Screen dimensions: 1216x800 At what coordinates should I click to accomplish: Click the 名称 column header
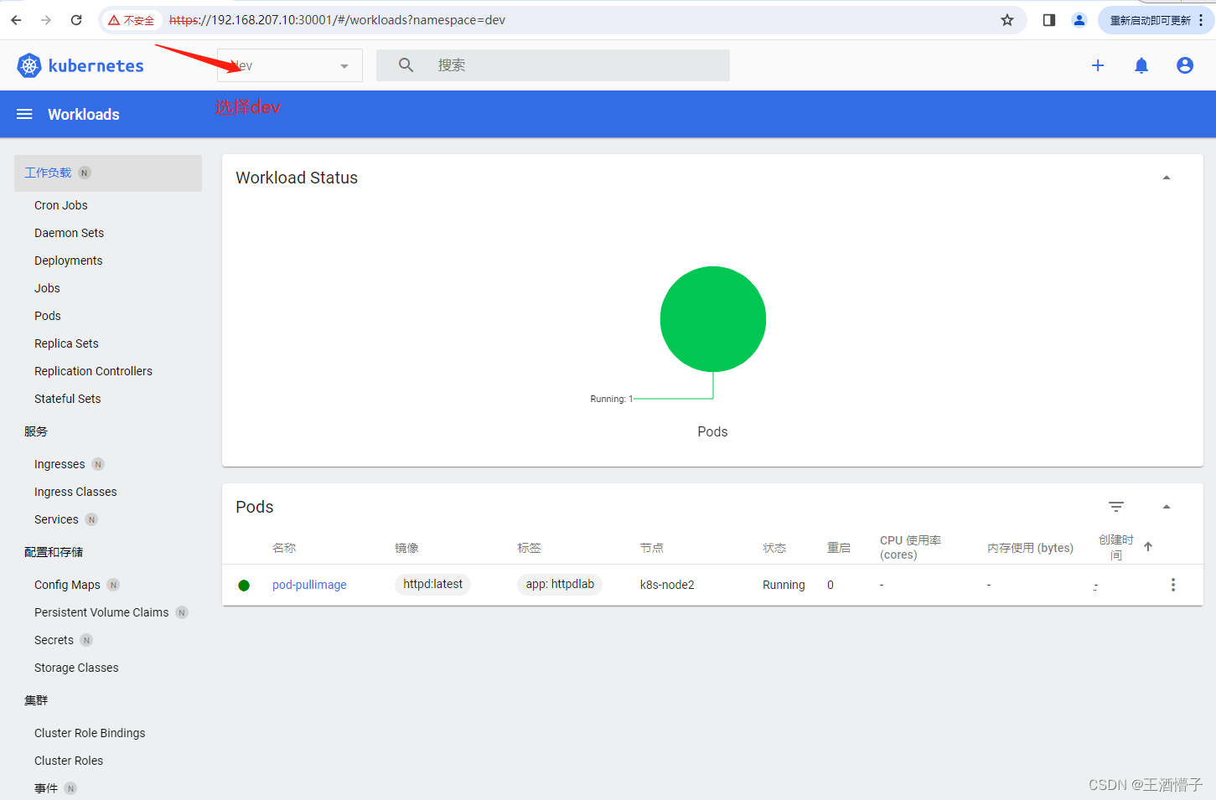point(284,548)
